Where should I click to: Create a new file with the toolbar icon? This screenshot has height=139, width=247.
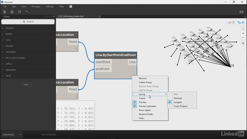point(4,12)
